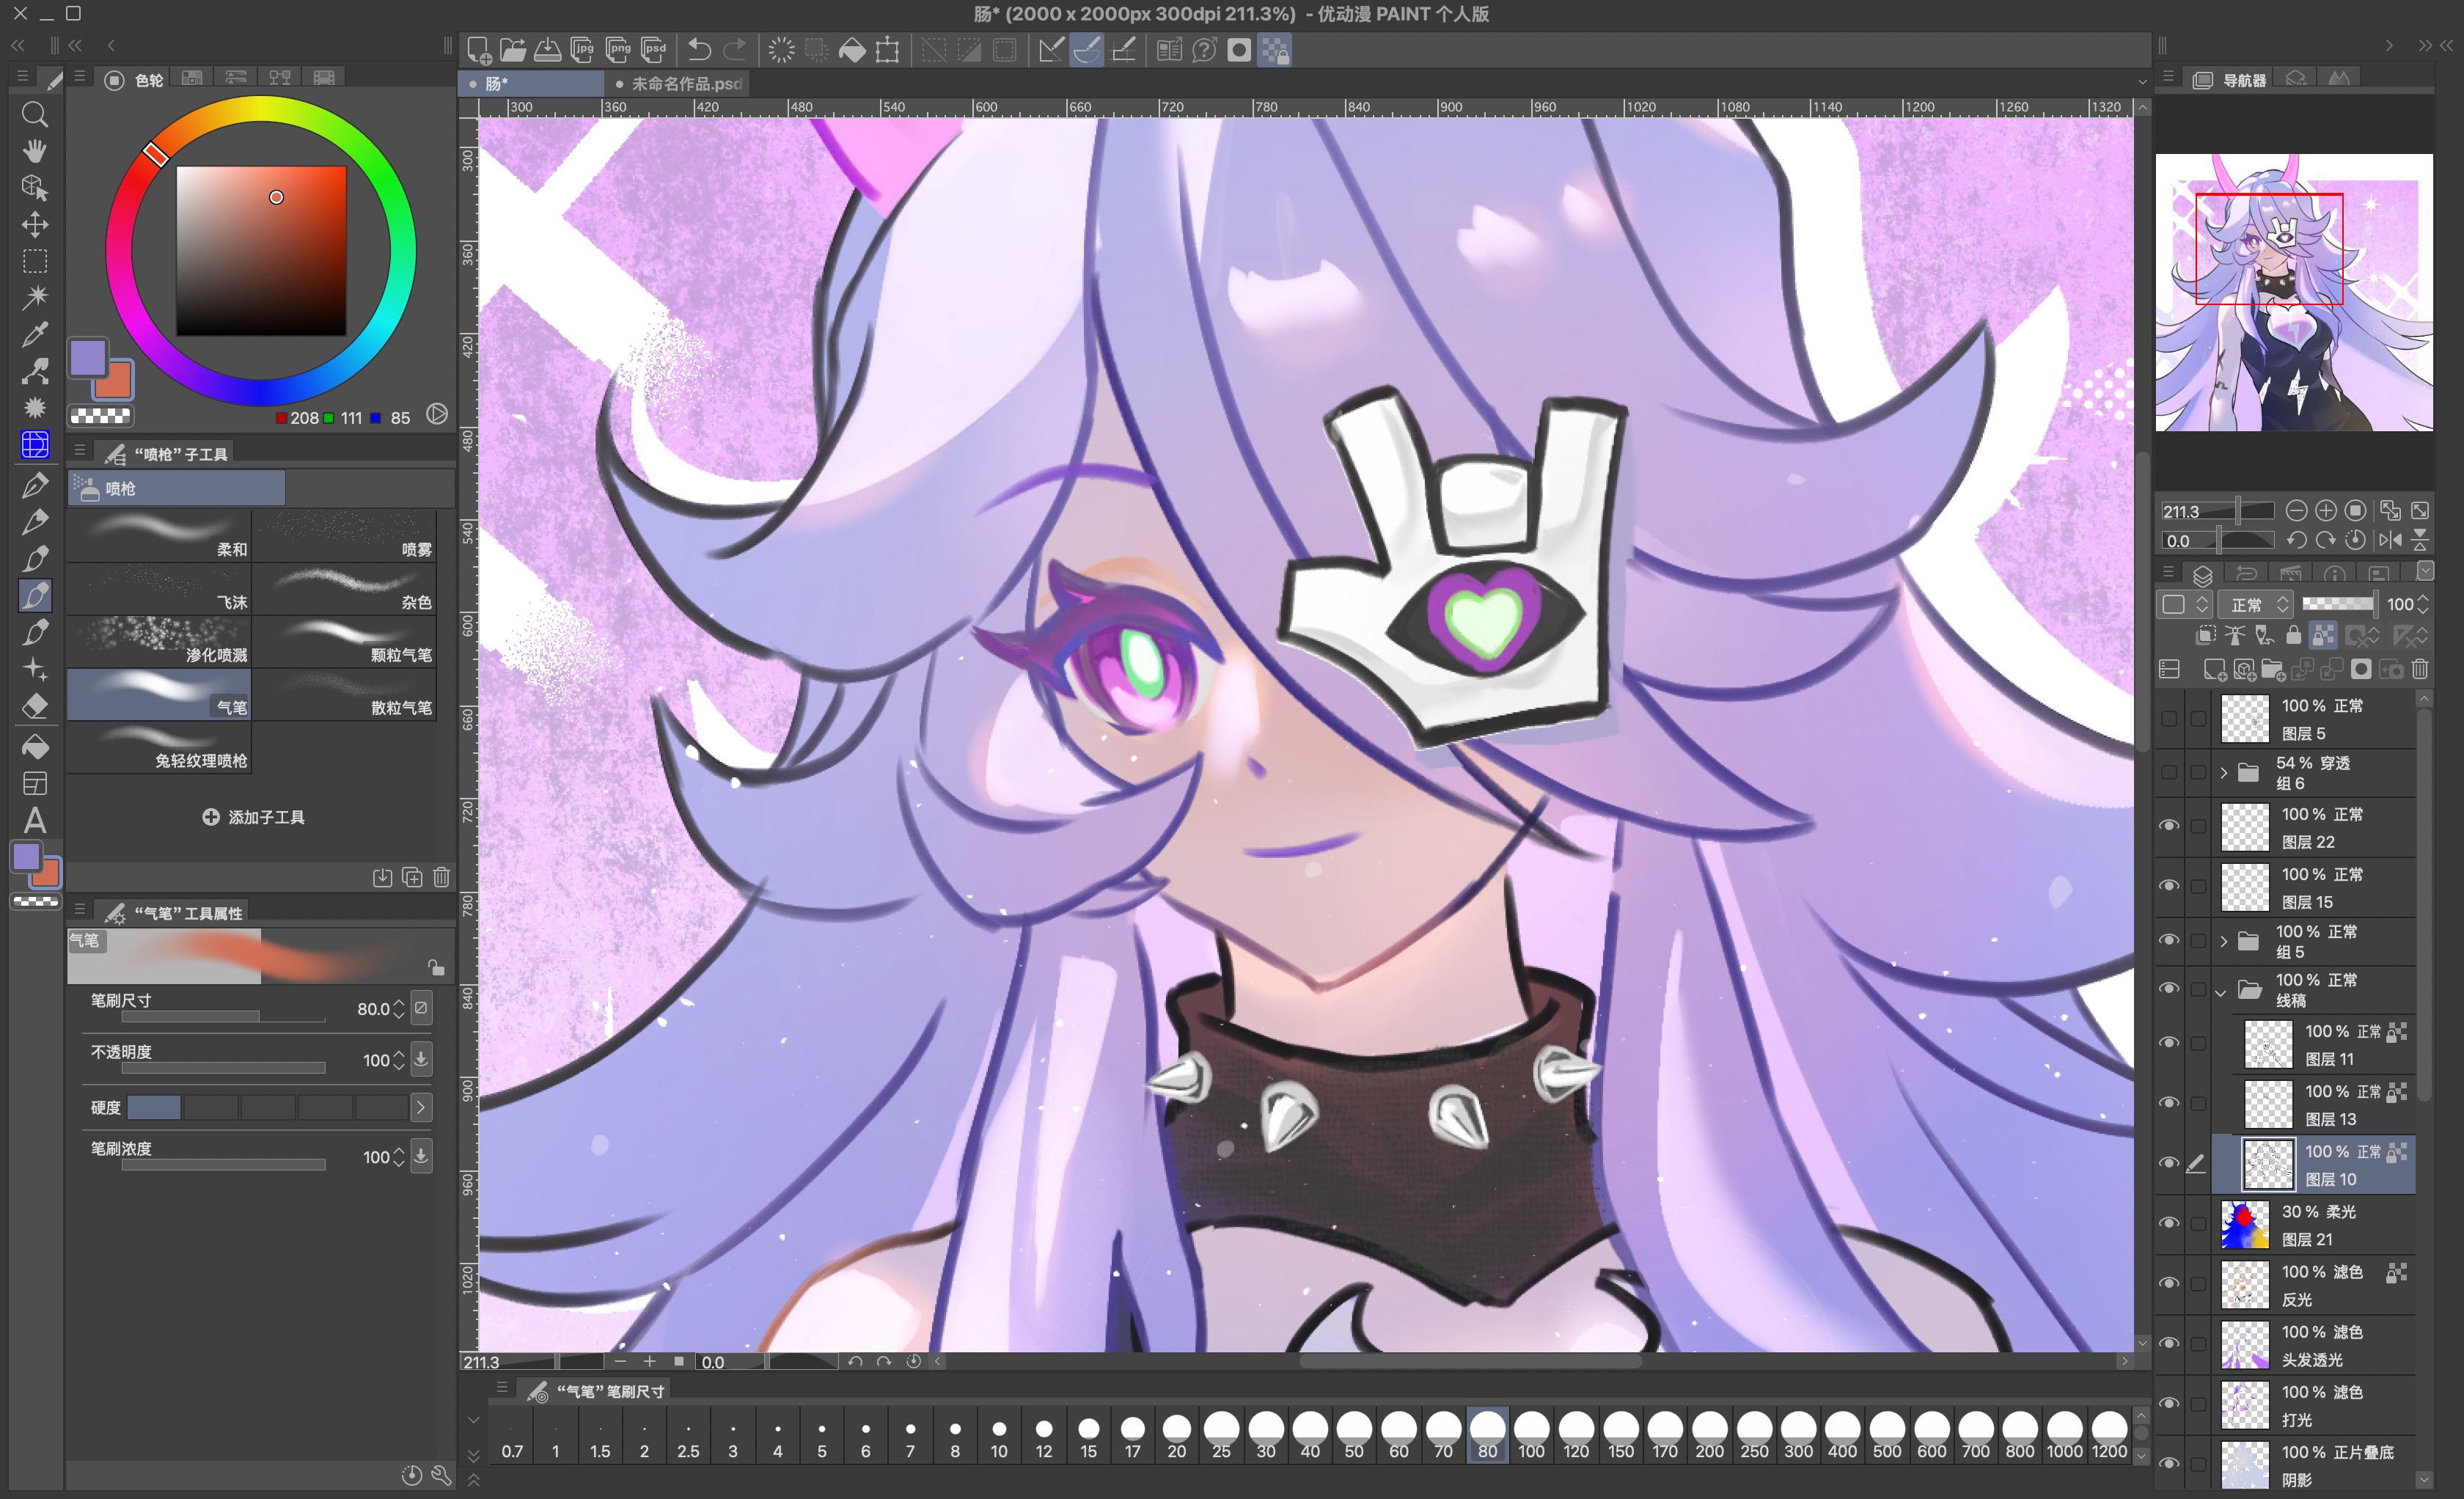Select the 柔和 airbrush sub tool

tap(160, 535)
